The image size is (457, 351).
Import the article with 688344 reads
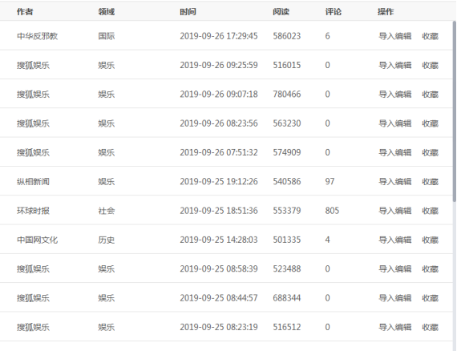(395, 298)
